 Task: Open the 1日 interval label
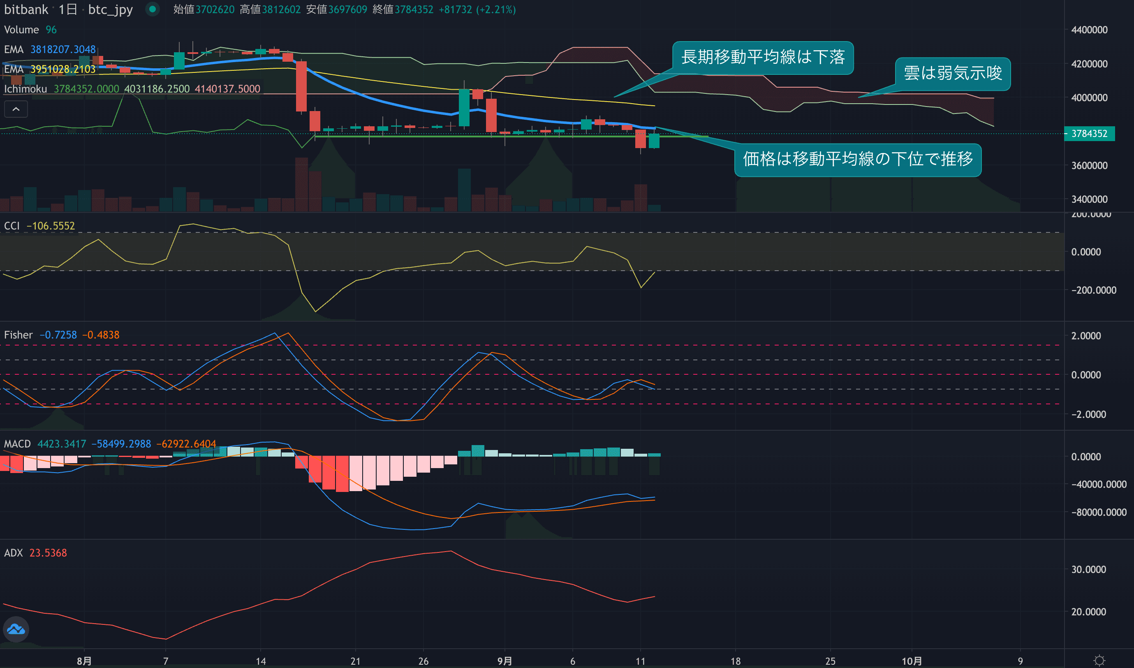pyautogui.click(x=68, y=9)
